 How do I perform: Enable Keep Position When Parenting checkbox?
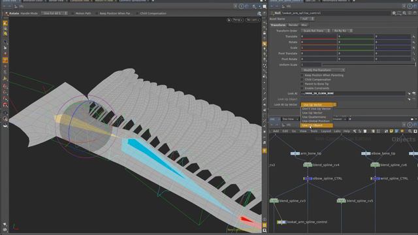click(x=302, y=76)
